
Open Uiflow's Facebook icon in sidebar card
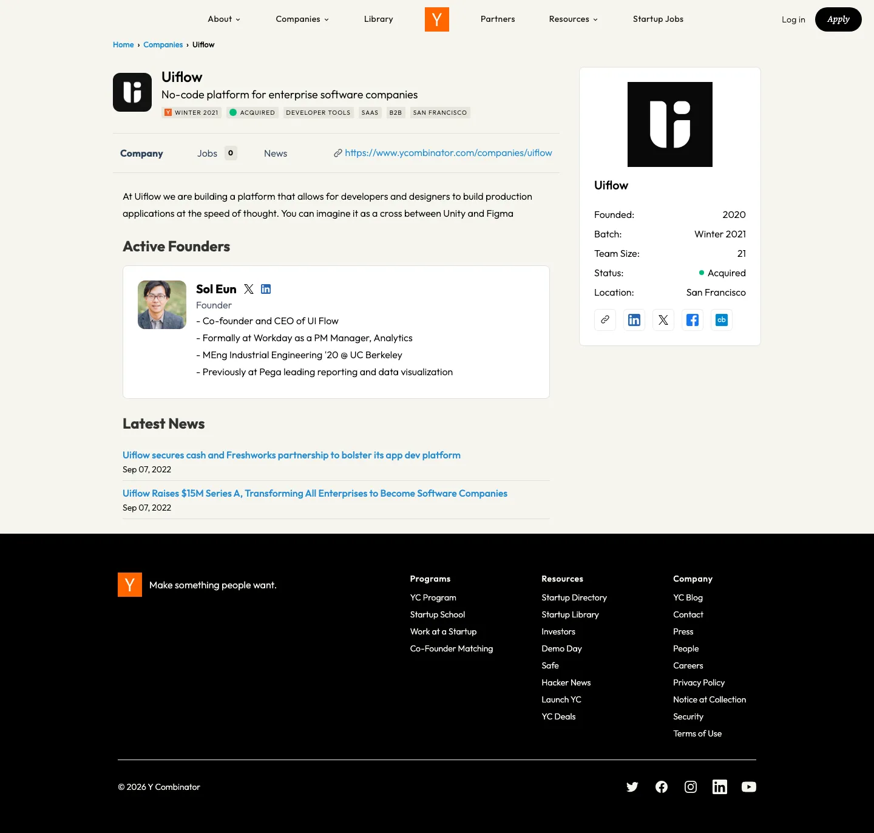pos(693,320)
